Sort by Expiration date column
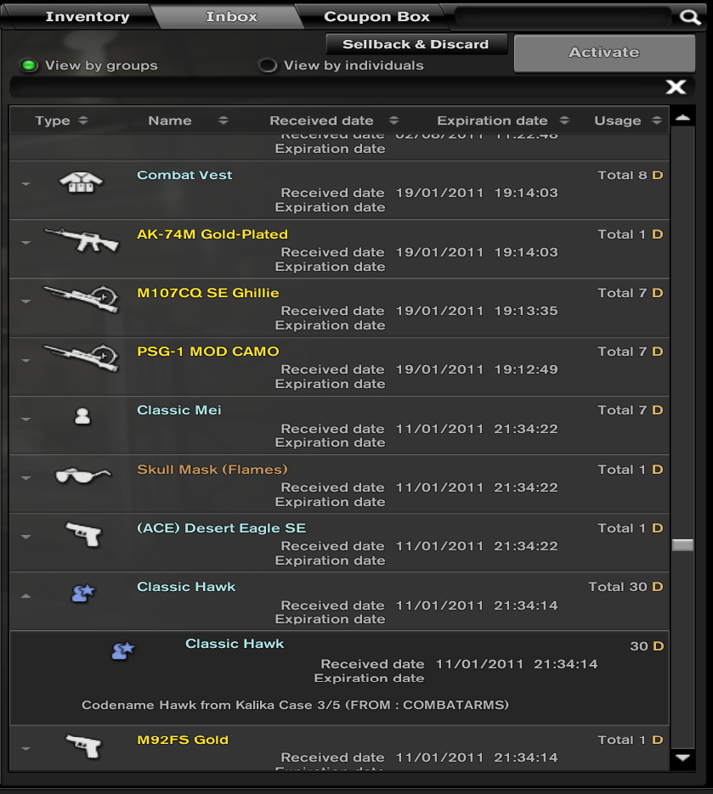This screenshot has width=713, height=794. (x=503, y=121)
